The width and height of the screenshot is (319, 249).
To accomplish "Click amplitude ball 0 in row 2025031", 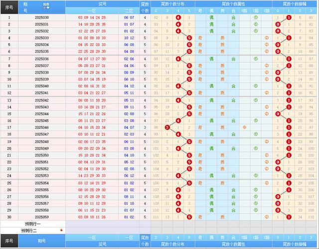I will pyautogui.click(x=278, y=24).
